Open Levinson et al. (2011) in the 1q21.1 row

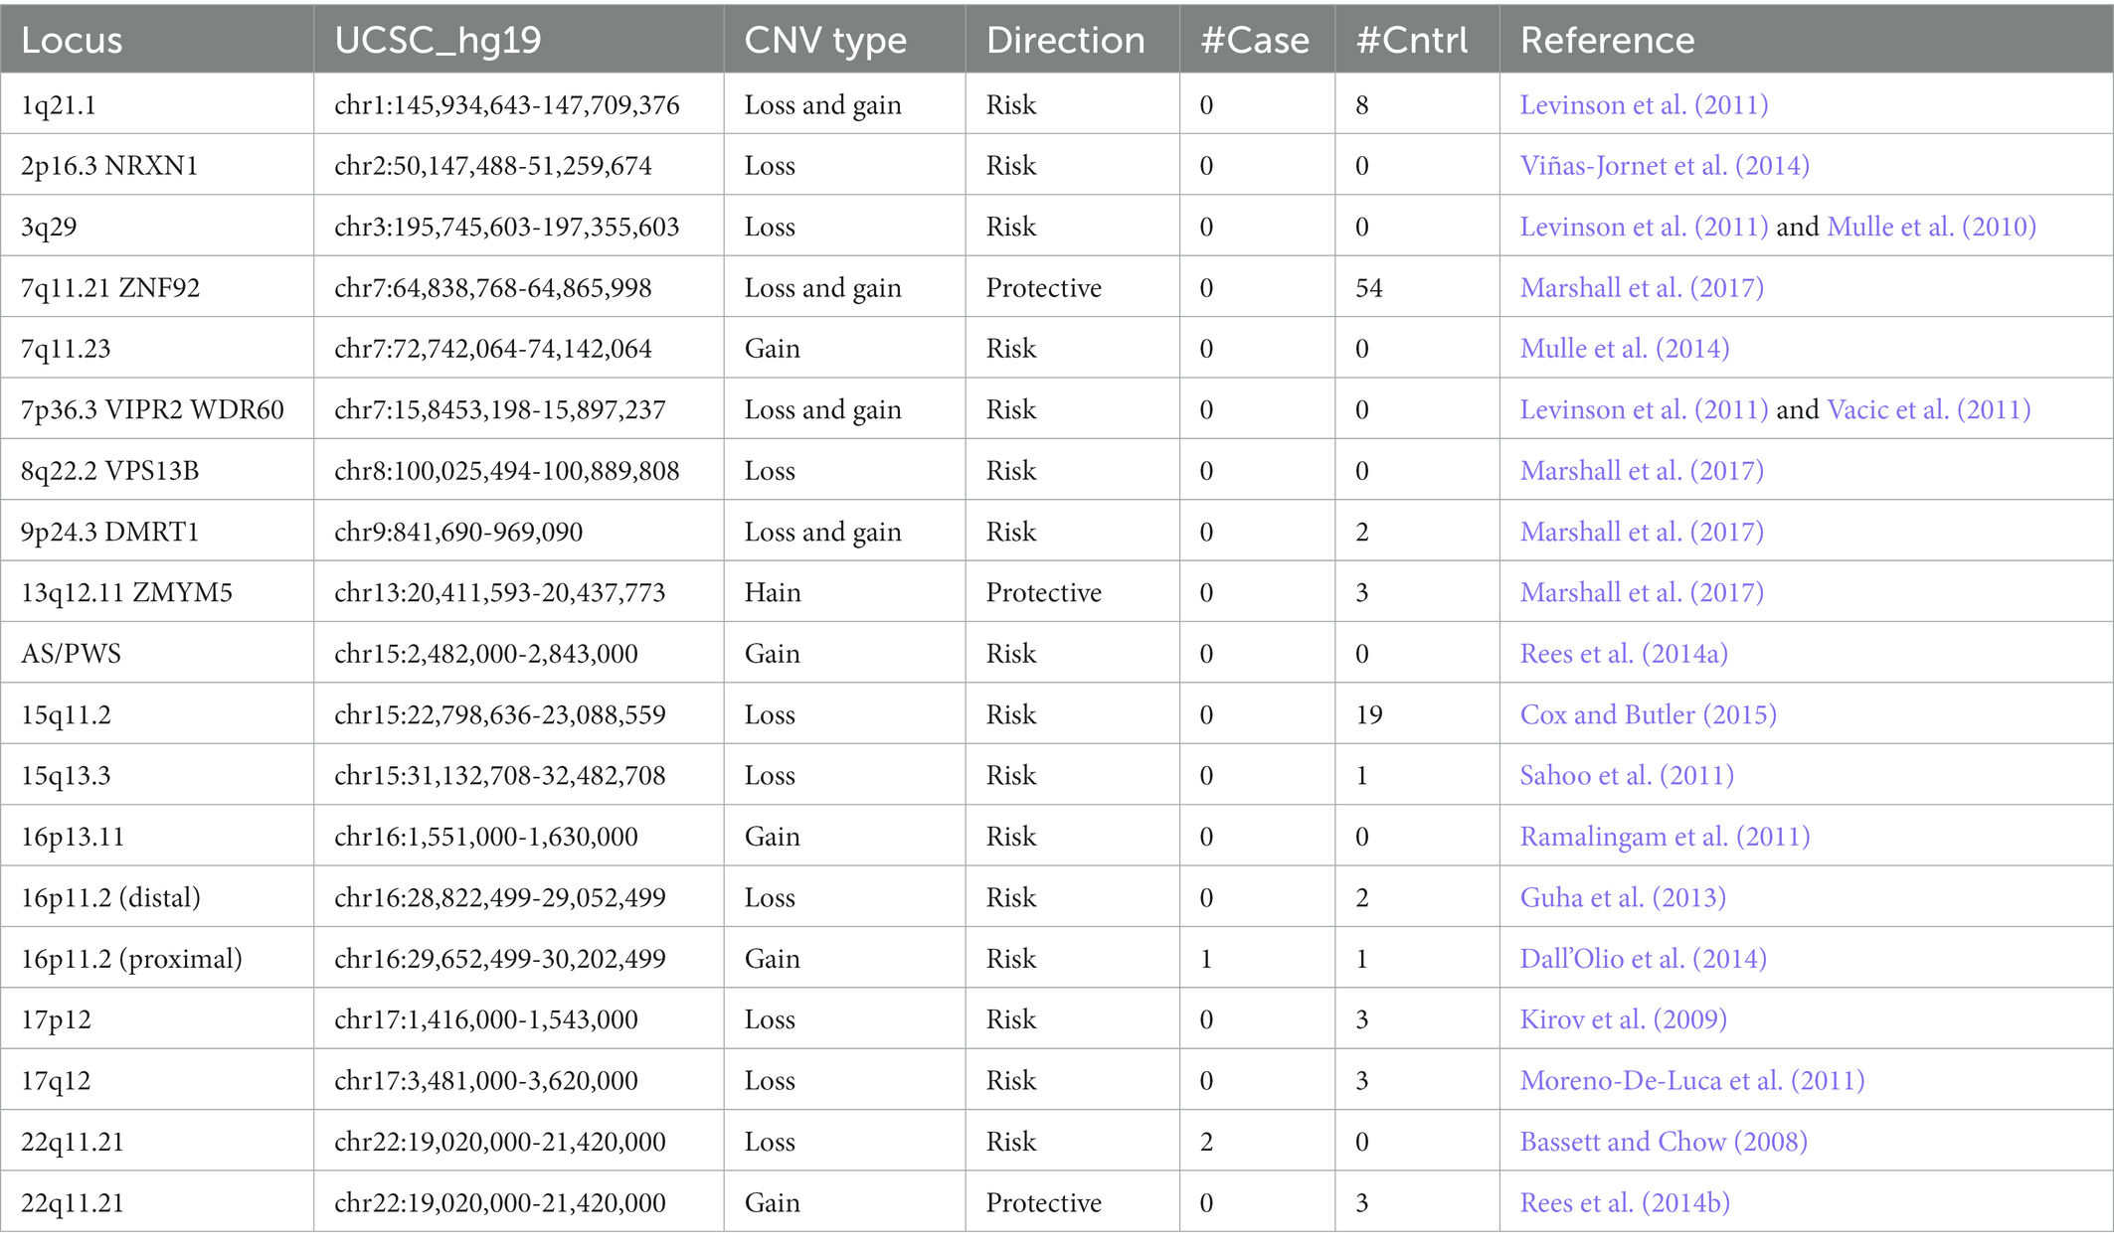click(x=1644, y=104)
